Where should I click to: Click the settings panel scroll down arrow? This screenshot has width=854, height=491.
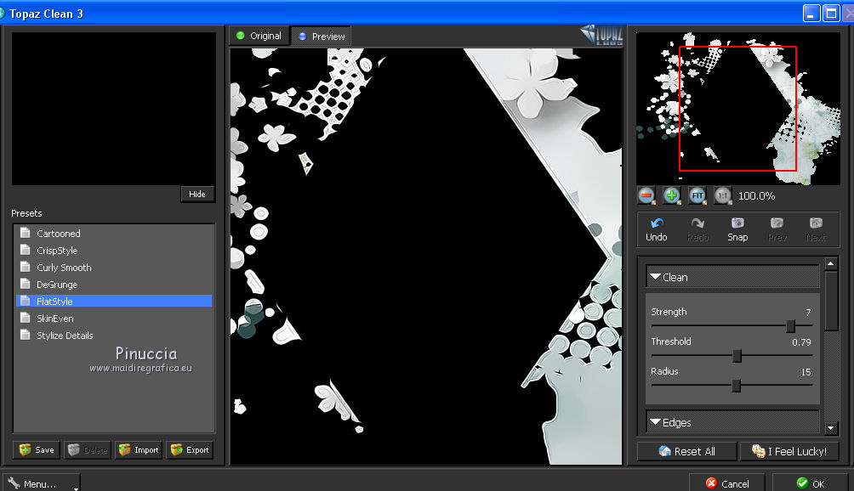(830, 428)
